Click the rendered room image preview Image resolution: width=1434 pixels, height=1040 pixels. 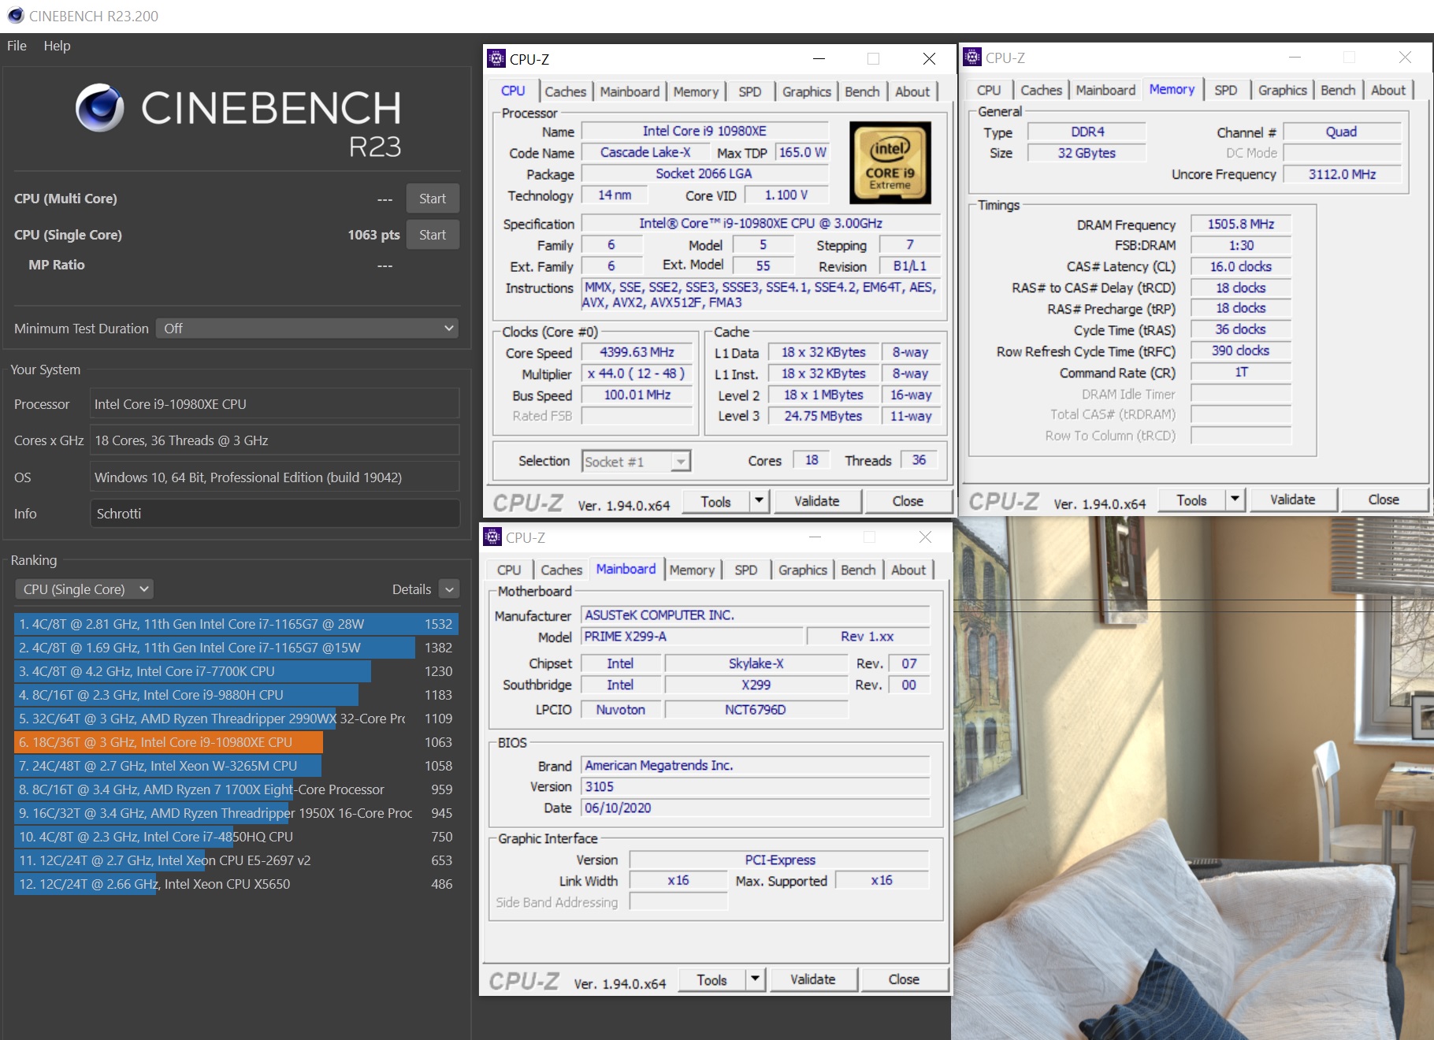tap(1192, 778)
